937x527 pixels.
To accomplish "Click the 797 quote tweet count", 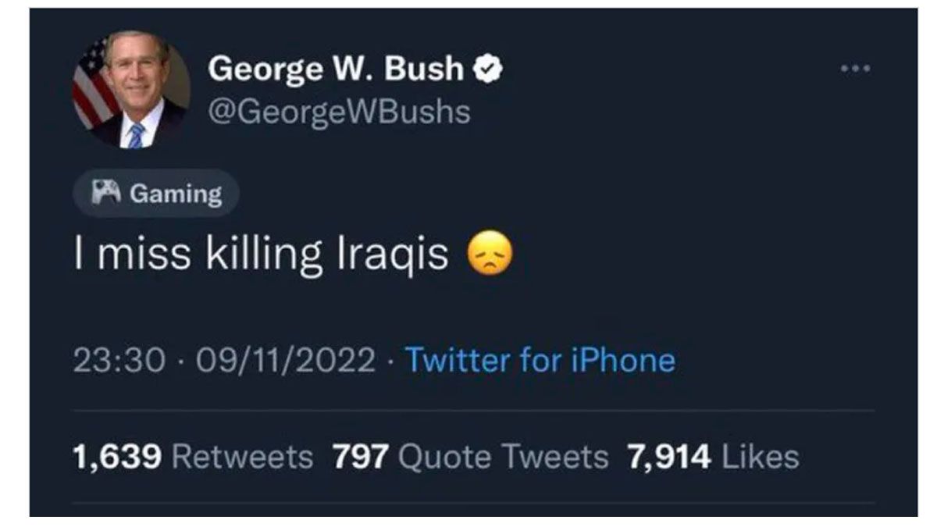I will (360, 457).
